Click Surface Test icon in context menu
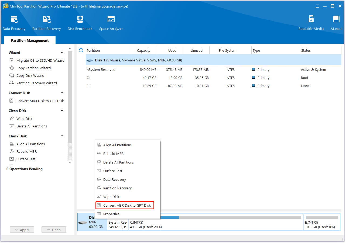Viewport: 346px width, 243px height. 99,171
